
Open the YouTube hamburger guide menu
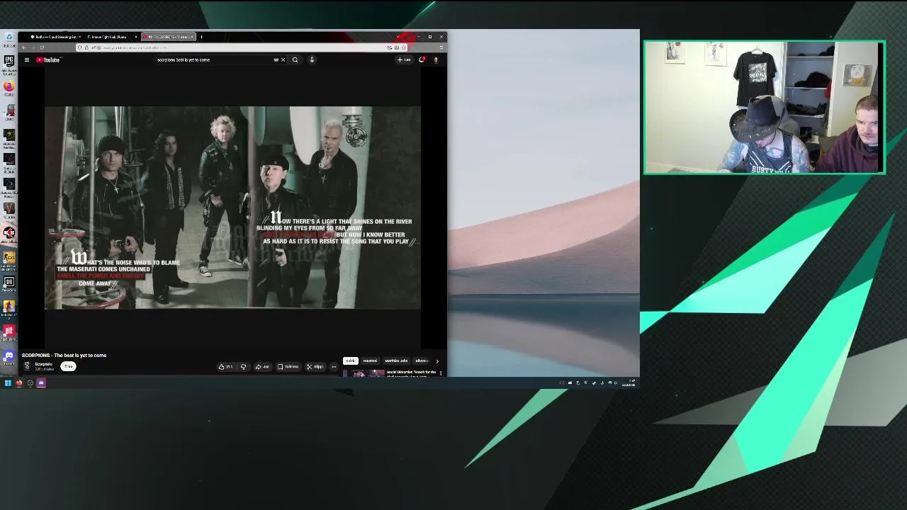click(x=27, y=59)
